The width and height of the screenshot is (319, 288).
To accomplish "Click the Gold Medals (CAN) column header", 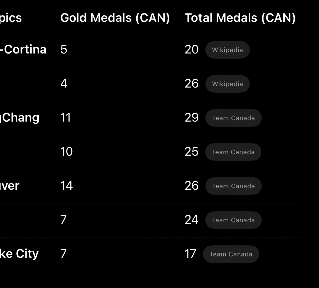I will 115,18.
